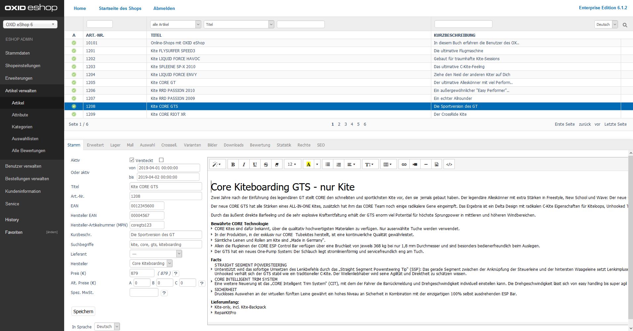Open the font size 12 dropdown
The image size is (633, 331).
[292, 164]
